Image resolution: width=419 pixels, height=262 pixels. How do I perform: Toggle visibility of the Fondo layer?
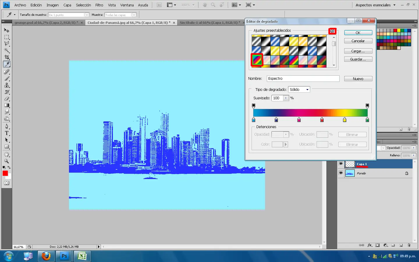(341, 173)
